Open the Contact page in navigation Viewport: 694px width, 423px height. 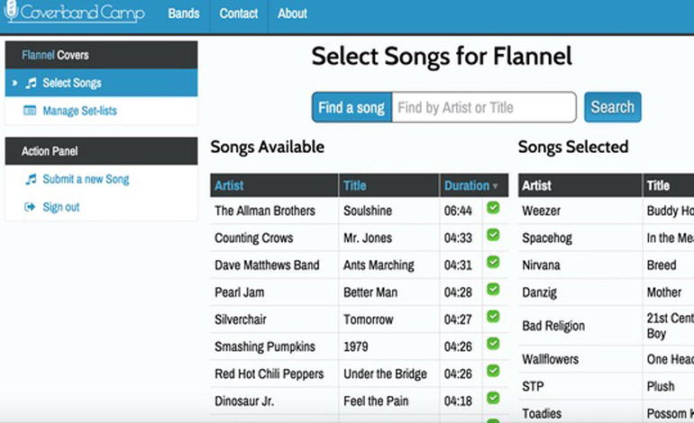coord(239,13)
